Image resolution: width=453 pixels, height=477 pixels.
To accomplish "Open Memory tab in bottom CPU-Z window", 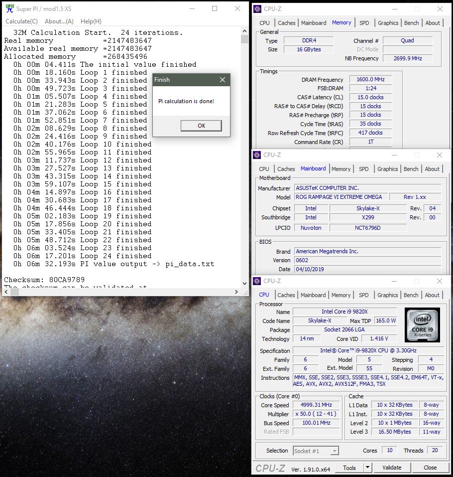I will (x=341, y=295).
